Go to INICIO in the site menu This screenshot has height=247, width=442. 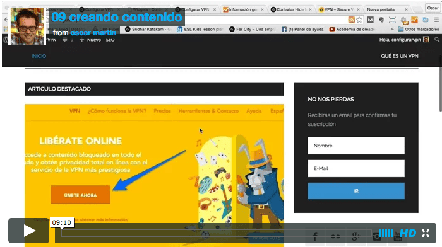39,56
